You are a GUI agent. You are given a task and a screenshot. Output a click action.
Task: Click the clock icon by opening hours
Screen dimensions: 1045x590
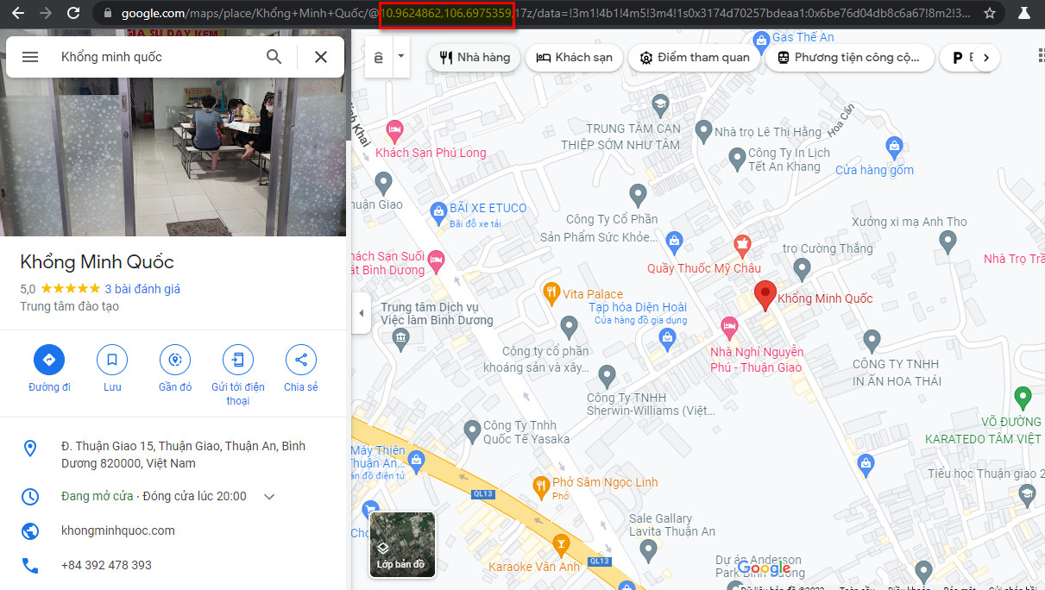pyautogui.click(x=30, y=497)
